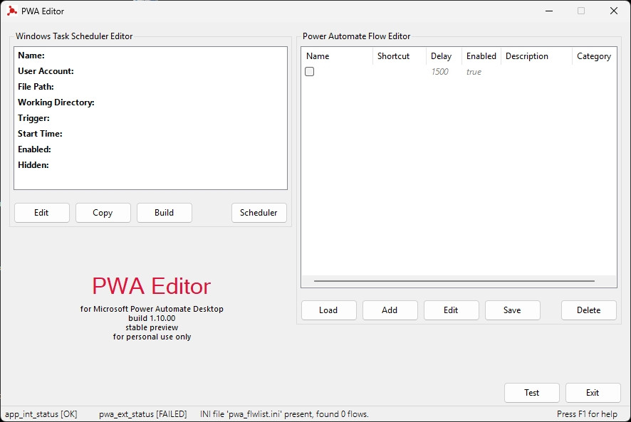Click the 'Start Time:' label

click(40, 134)
